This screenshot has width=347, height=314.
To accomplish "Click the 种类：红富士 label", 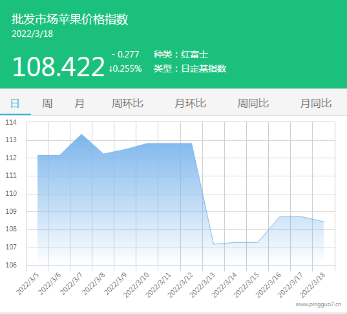I will (181, 54).
